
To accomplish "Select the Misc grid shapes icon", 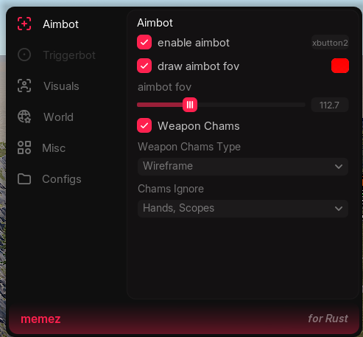I will click(24, 147).
